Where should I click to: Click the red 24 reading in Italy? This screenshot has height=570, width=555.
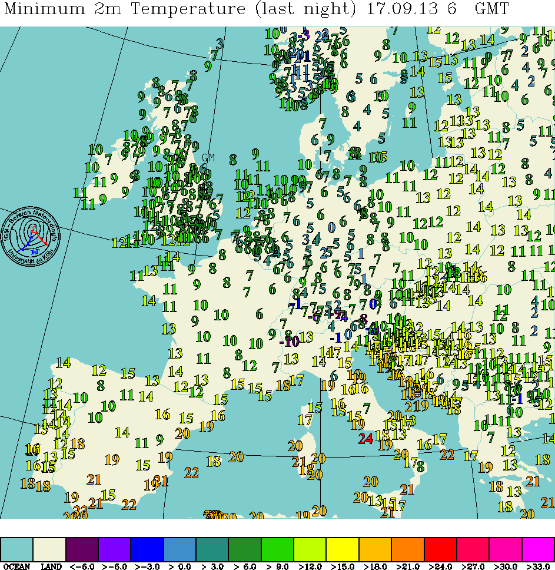tap(365, 438)
